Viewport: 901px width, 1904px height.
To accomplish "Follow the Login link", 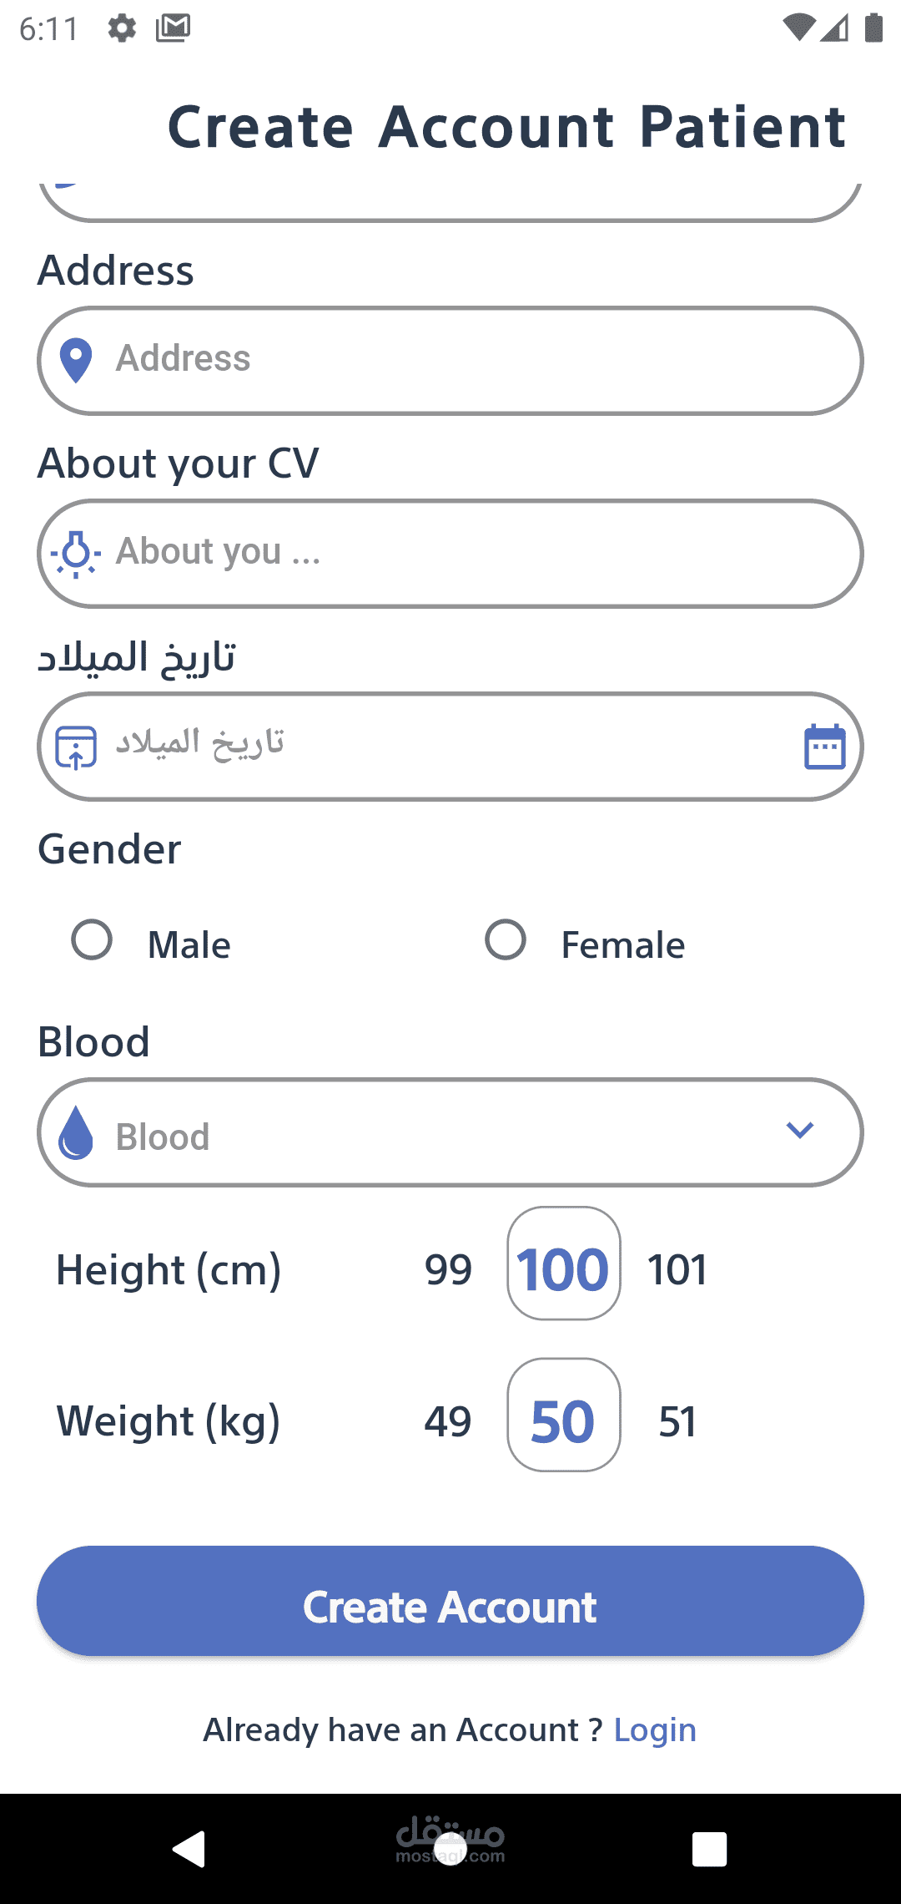I will click(655, 1730).
